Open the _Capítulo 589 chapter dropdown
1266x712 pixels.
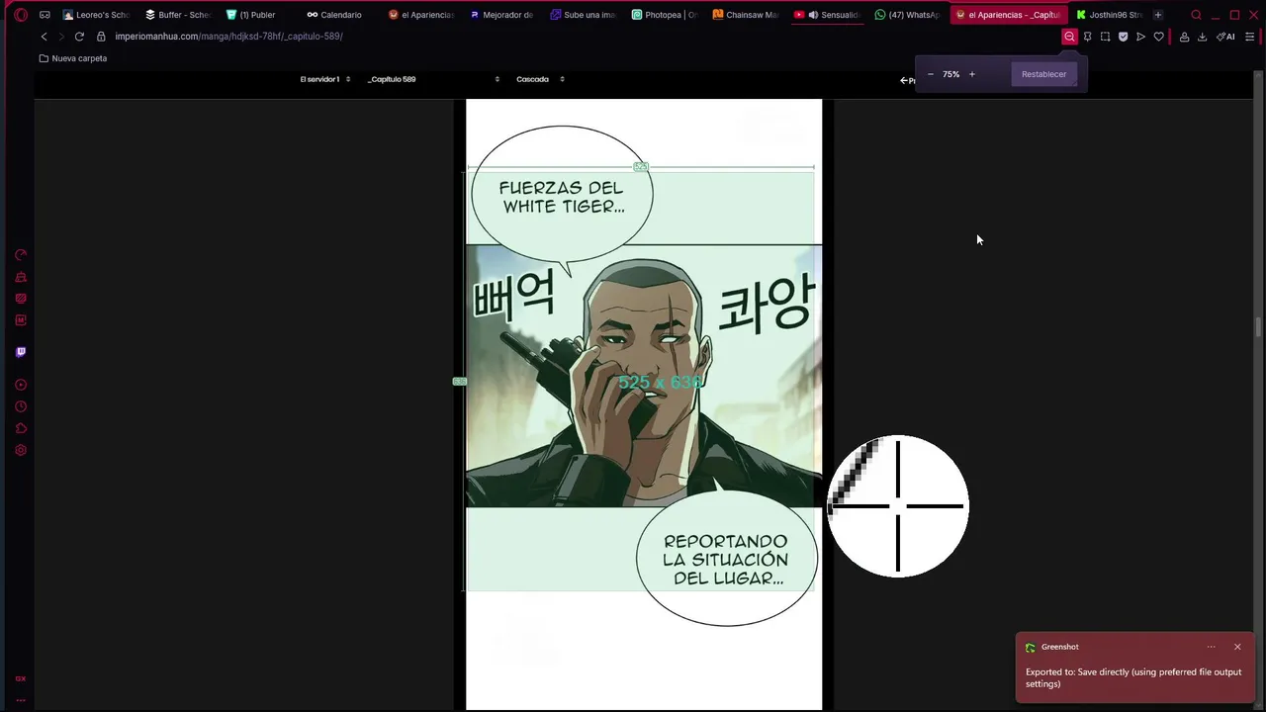tap(433, 79)
